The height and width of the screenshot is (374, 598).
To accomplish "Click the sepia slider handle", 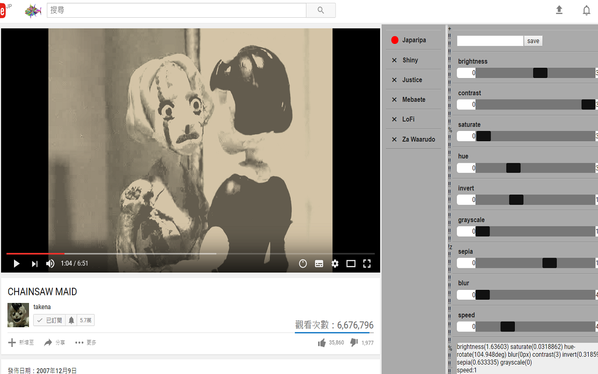I will (549, 263).
